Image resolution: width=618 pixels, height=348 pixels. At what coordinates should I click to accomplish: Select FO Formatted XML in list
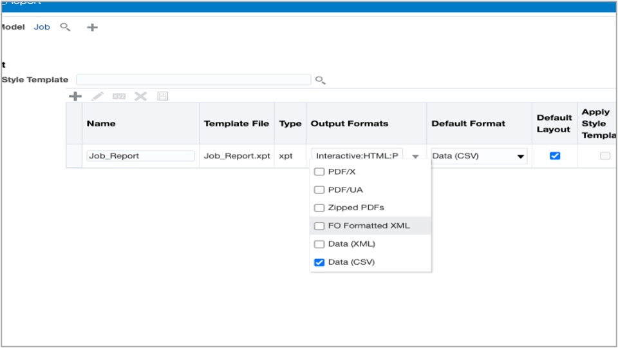[369, 226]
